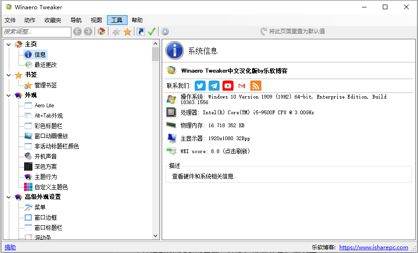Click the WEI score refresh icon
Viewport: 418px width, 253px height.
171,151
